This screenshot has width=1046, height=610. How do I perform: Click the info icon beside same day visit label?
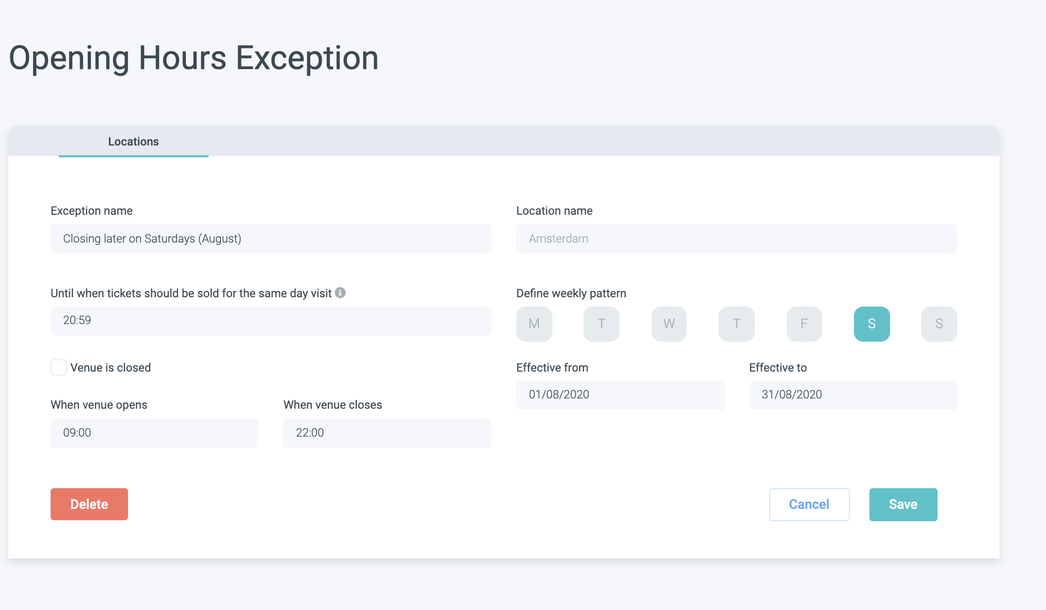(340, 293)
